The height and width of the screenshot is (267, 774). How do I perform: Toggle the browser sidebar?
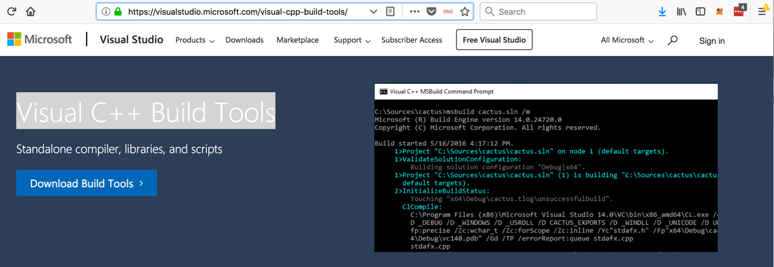pyautogui.click(x=701, y=11)
